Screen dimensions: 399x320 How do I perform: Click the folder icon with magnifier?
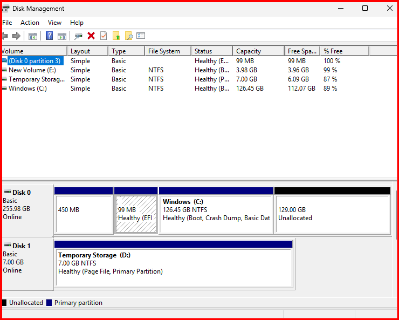point(128,36)
